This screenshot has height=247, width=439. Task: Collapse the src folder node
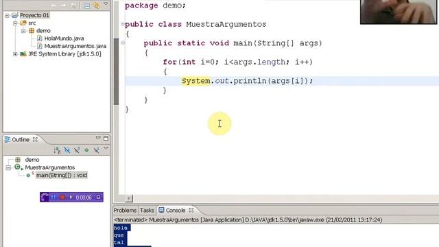tap(15, 23)
